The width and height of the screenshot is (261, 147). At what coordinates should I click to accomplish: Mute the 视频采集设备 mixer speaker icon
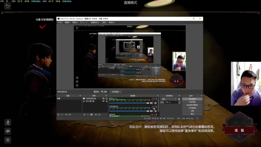point(151,111)
